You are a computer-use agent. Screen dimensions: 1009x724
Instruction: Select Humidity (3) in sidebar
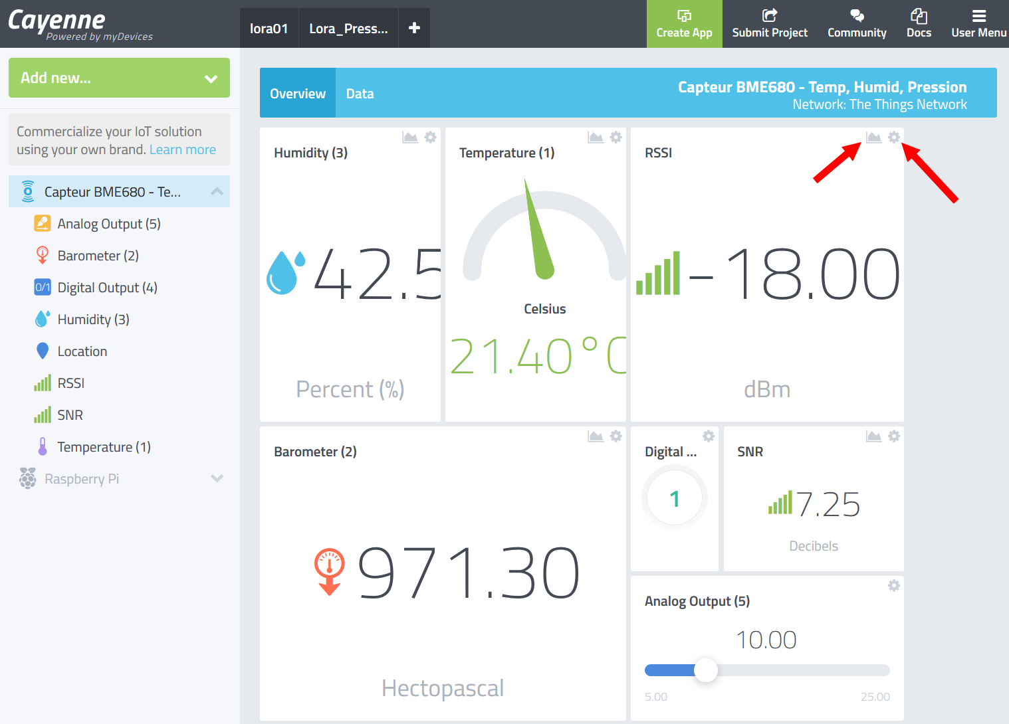(94, 319)
